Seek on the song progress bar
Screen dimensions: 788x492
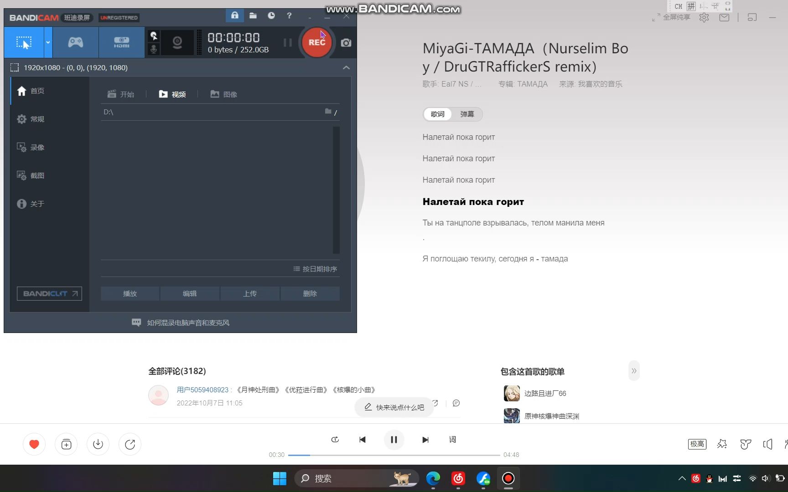coord(394,455)
